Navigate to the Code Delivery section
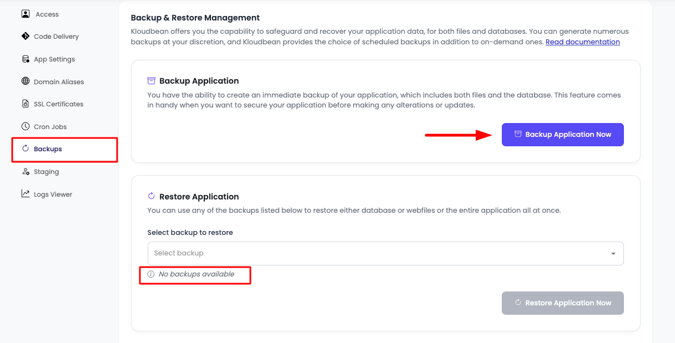The image size is (675, 343). pos(57,36)
